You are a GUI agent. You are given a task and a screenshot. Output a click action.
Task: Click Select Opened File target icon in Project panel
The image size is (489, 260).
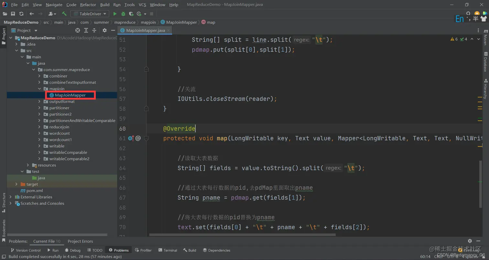(78, 30)
